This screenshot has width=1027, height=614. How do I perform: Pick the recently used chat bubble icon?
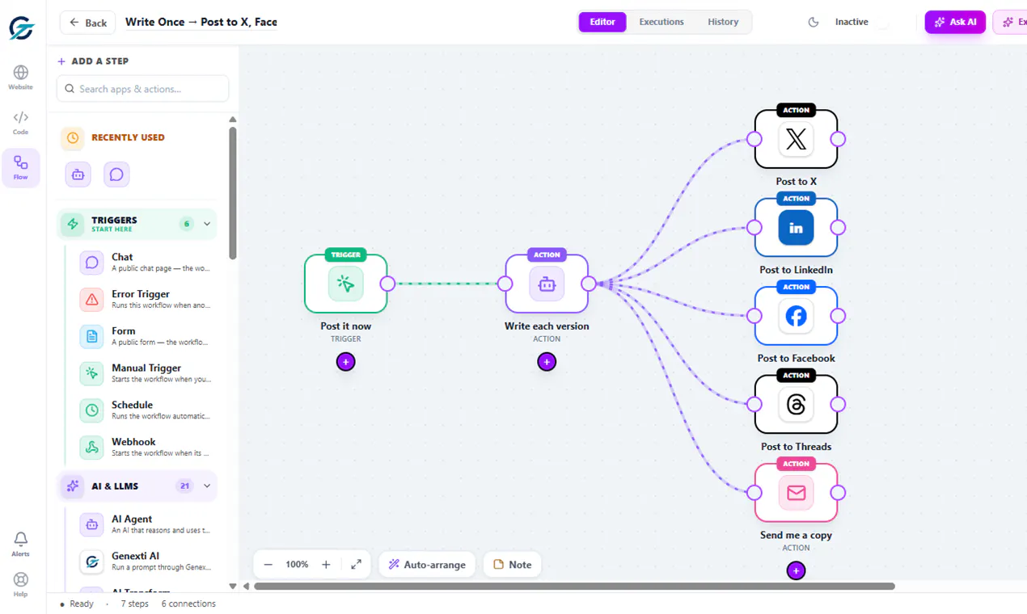click(x=116, y=175)
